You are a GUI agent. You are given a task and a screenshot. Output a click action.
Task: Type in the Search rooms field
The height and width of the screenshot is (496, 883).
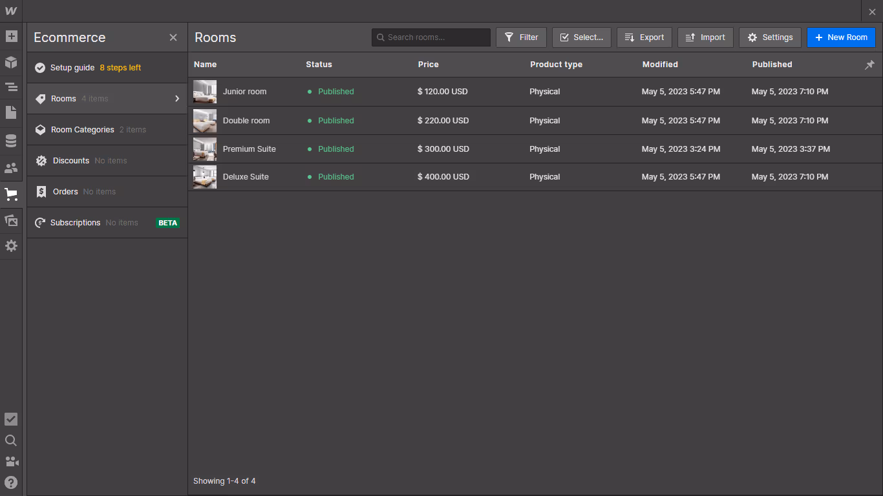coord(431,37)
